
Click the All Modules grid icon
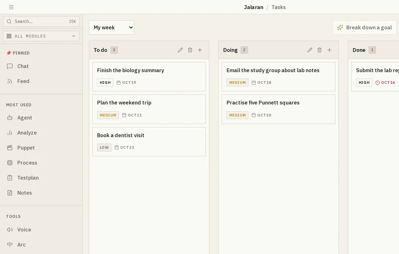[x=9, y=36]
